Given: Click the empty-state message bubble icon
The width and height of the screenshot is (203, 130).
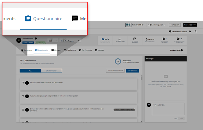Looking at the screenshot, I should [x=165, y=77].
